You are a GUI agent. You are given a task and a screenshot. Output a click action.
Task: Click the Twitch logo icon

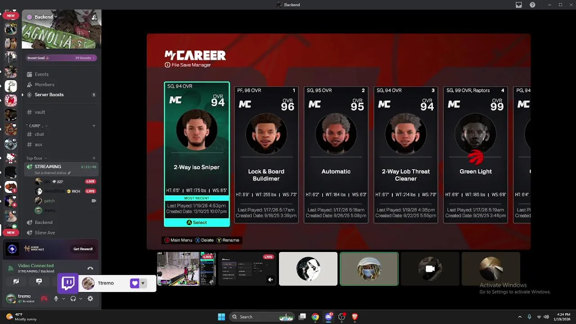(68, 283)
